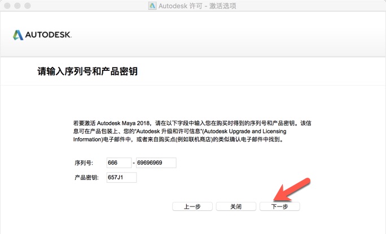Select the serial number field 69696969

[x=156, y=163]
